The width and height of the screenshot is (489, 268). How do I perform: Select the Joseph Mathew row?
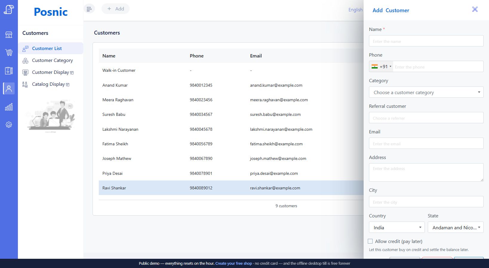(x=231, y=158)
